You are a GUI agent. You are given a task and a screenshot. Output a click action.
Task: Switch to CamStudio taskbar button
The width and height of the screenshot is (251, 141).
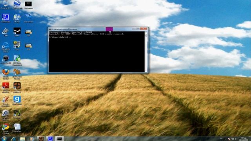click(50, 139)
